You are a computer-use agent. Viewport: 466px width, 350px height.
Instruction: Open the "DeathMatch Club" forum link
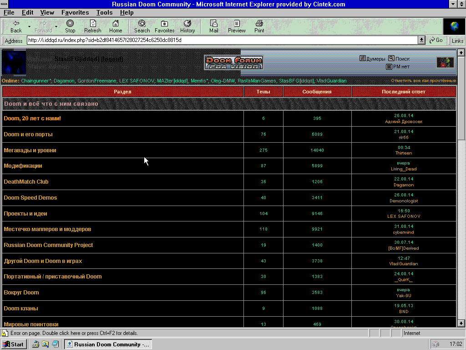click(26, 182)
